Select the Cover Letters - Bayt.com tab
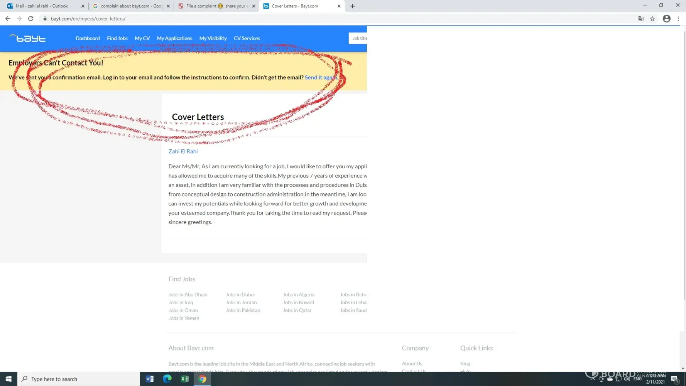The width and height of the screenshot is (686, 386). [x=302, y=6]
